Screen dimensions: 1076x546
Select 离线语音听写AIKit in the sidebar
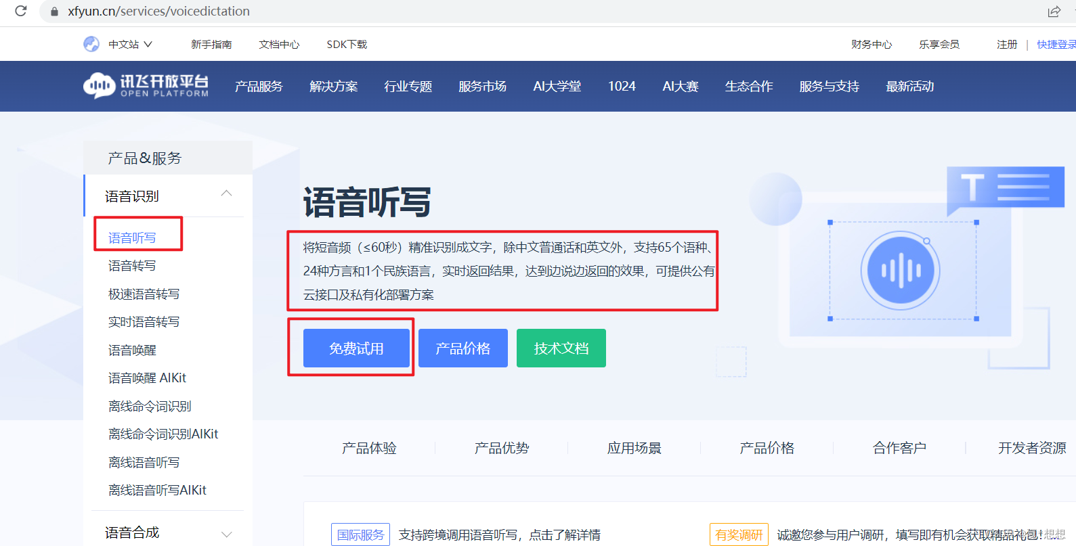click(x=157, y=491)
